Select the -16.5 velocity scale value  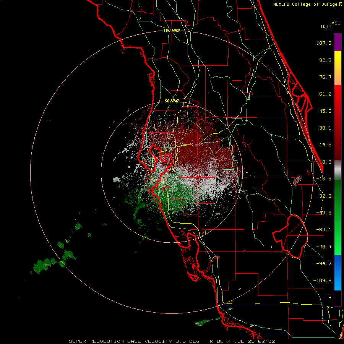(x=324, y=179)
